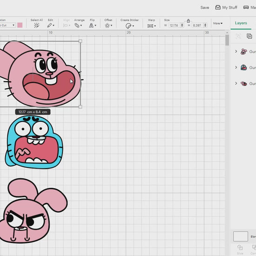The height and width of the screenshot is (256, 256).
Task: Click the My Stuff envelope icon
Action: 218,7
